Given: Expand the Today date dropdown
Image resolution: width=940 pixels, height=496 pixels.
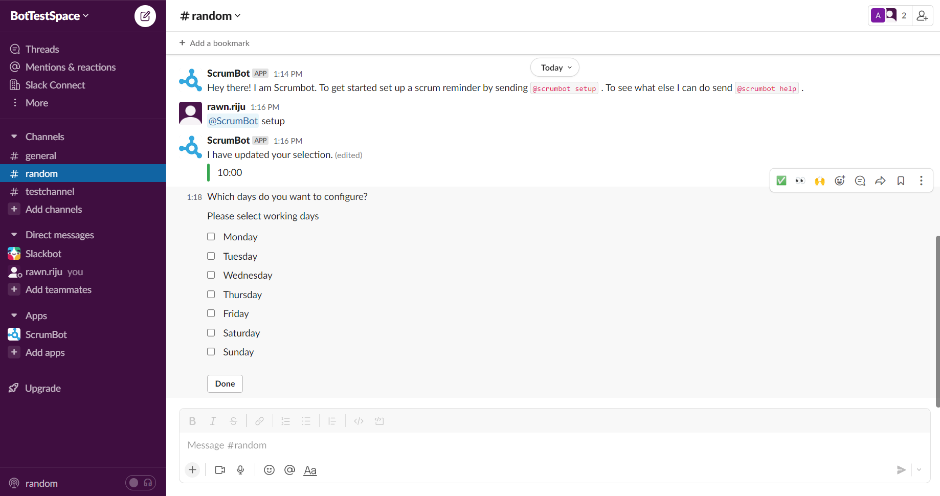Looking at the screenshot, I should (x=555, y=67).
